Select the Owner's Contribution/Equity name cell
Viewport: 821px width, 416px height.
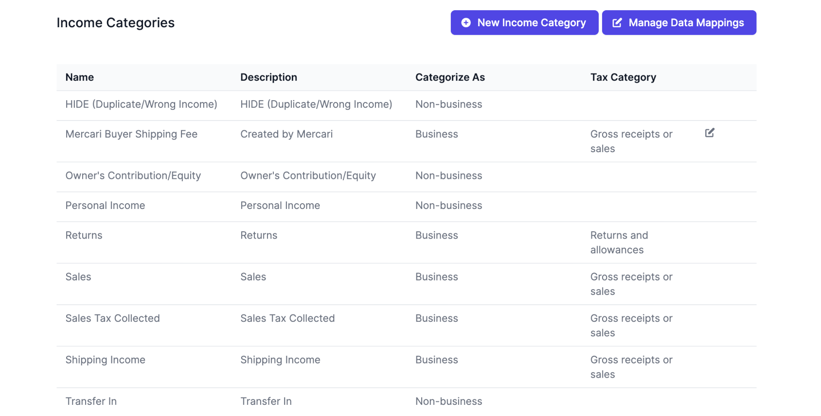(133, 175)
